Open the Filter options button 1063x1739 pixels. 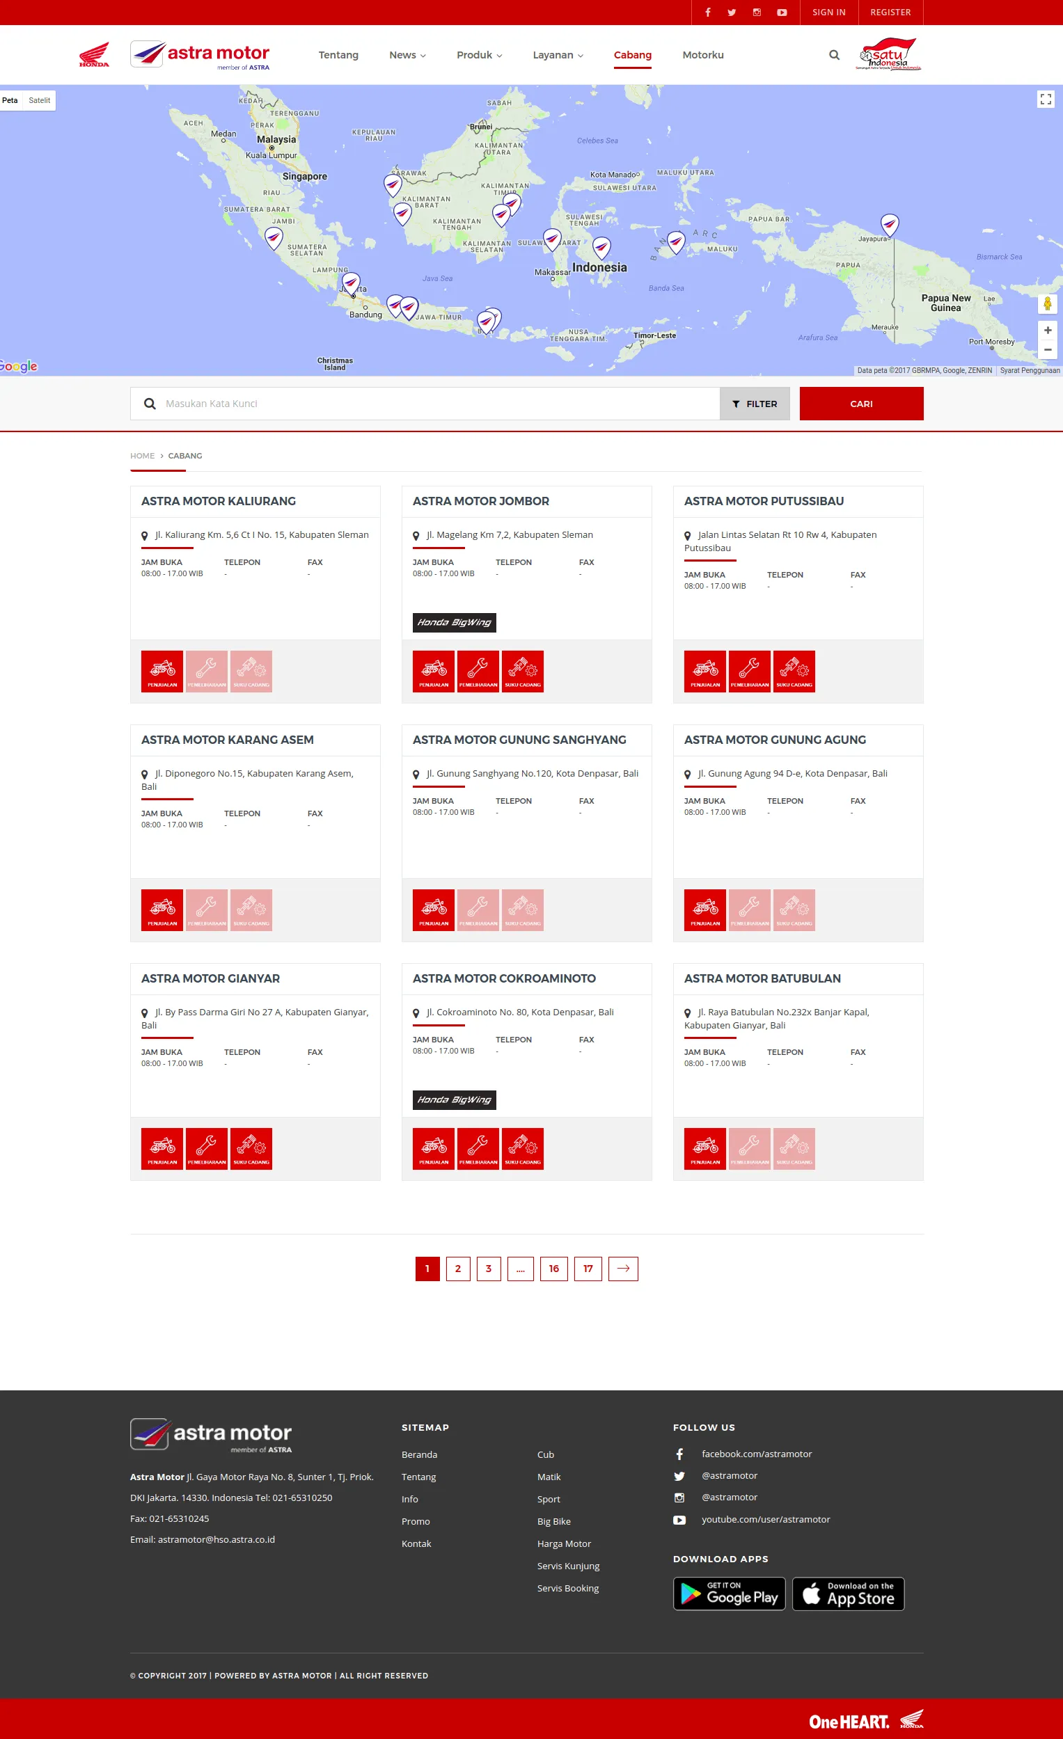click(x=754, y=404)
